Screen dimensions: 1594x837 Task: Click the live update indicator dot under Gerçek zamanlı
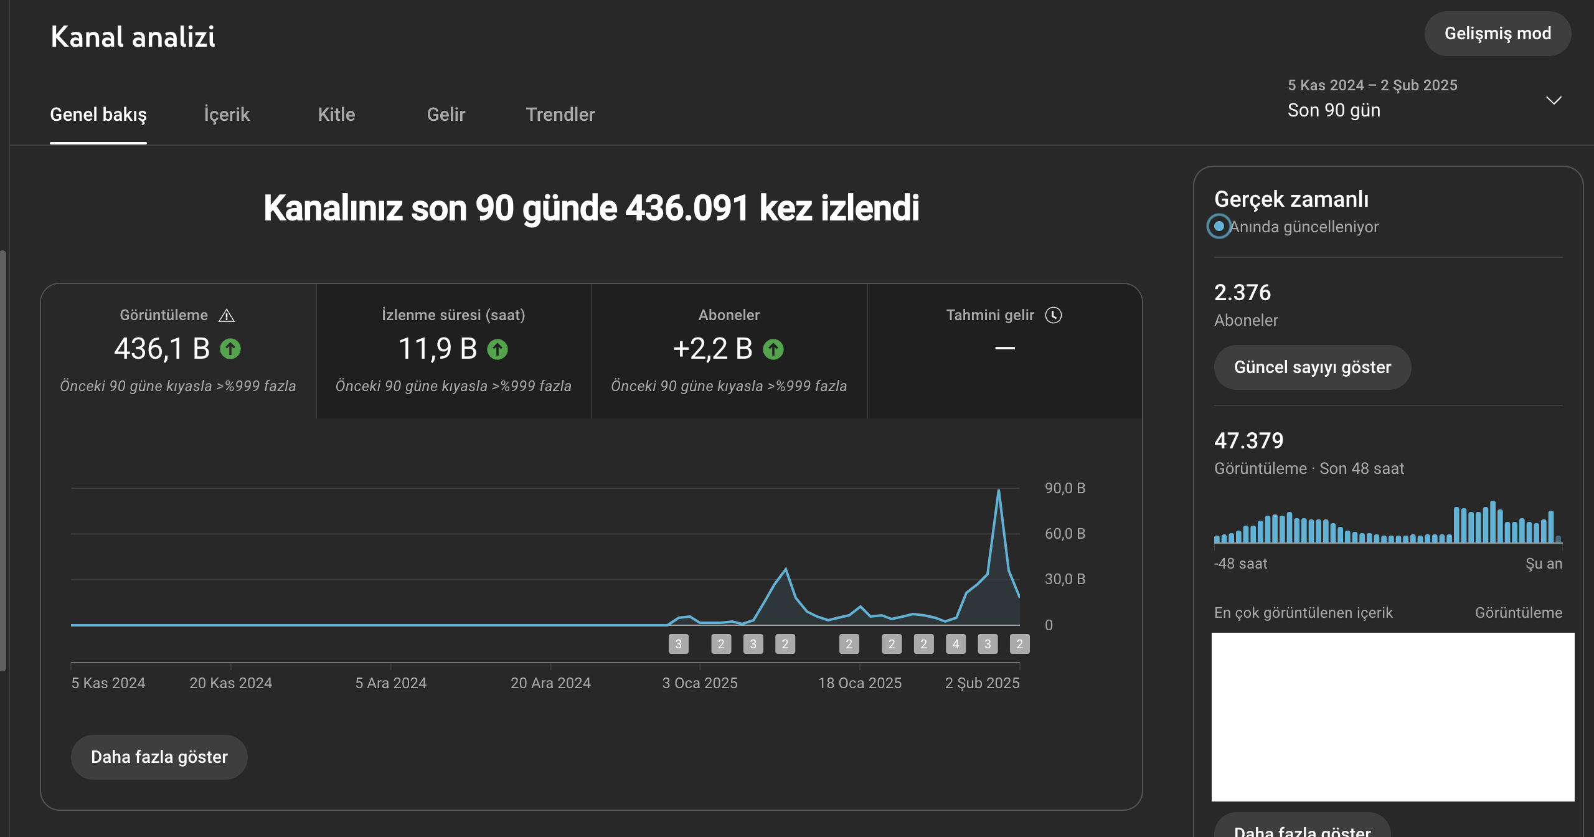click(x=1219, y=226)
